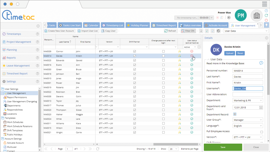Open Leave Management in the sidebar

click(18, 66)
